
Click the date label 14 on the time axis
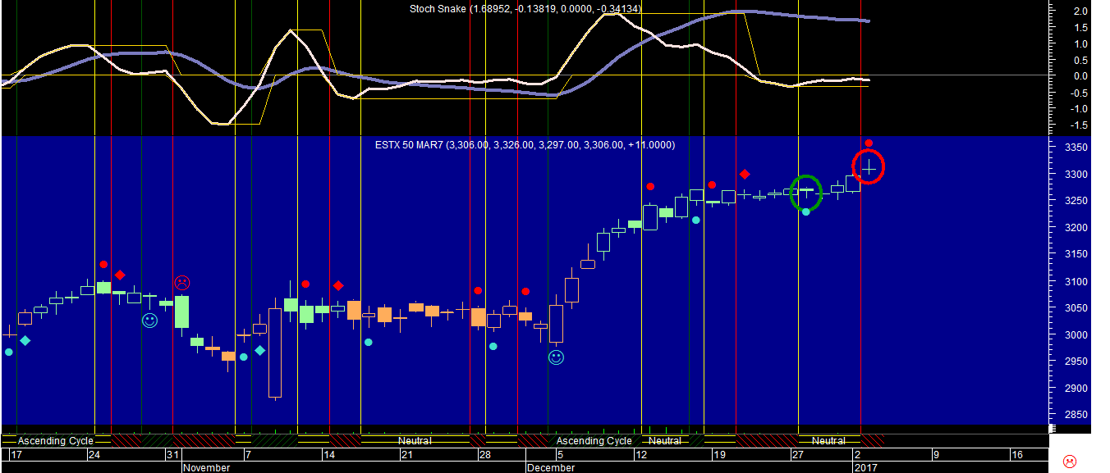click(x=328, y=454)
